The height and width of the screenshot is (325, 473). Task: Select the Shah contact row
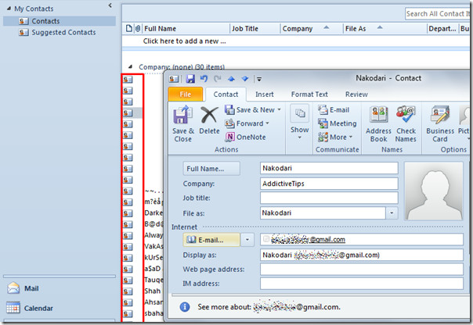pos(153,291)
